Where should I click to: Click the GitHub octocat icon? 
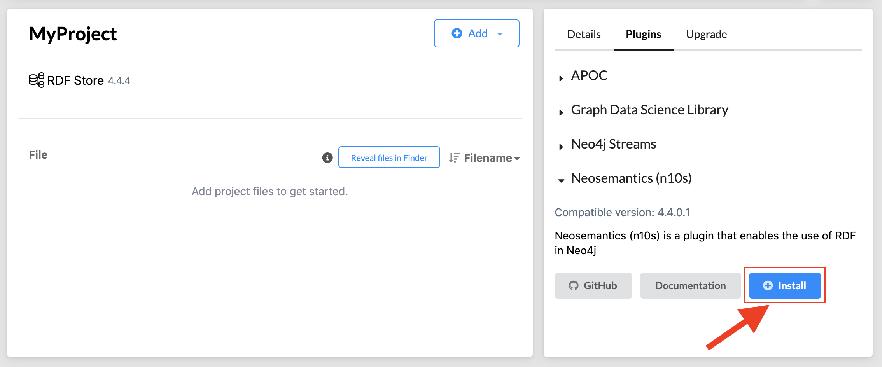[574, 286]
